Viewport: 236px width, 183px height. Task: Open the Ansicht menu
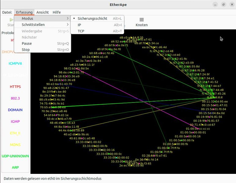coord(42,12)
